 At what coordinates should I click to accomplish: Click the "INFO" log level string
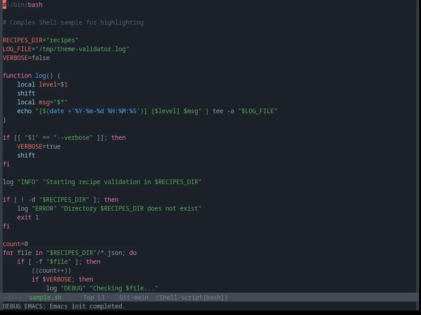28,182
